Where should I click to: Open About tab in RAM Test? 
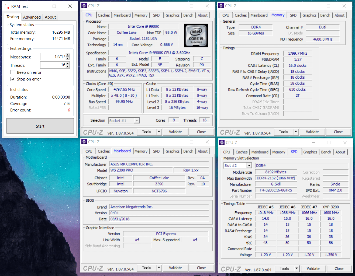50,17
